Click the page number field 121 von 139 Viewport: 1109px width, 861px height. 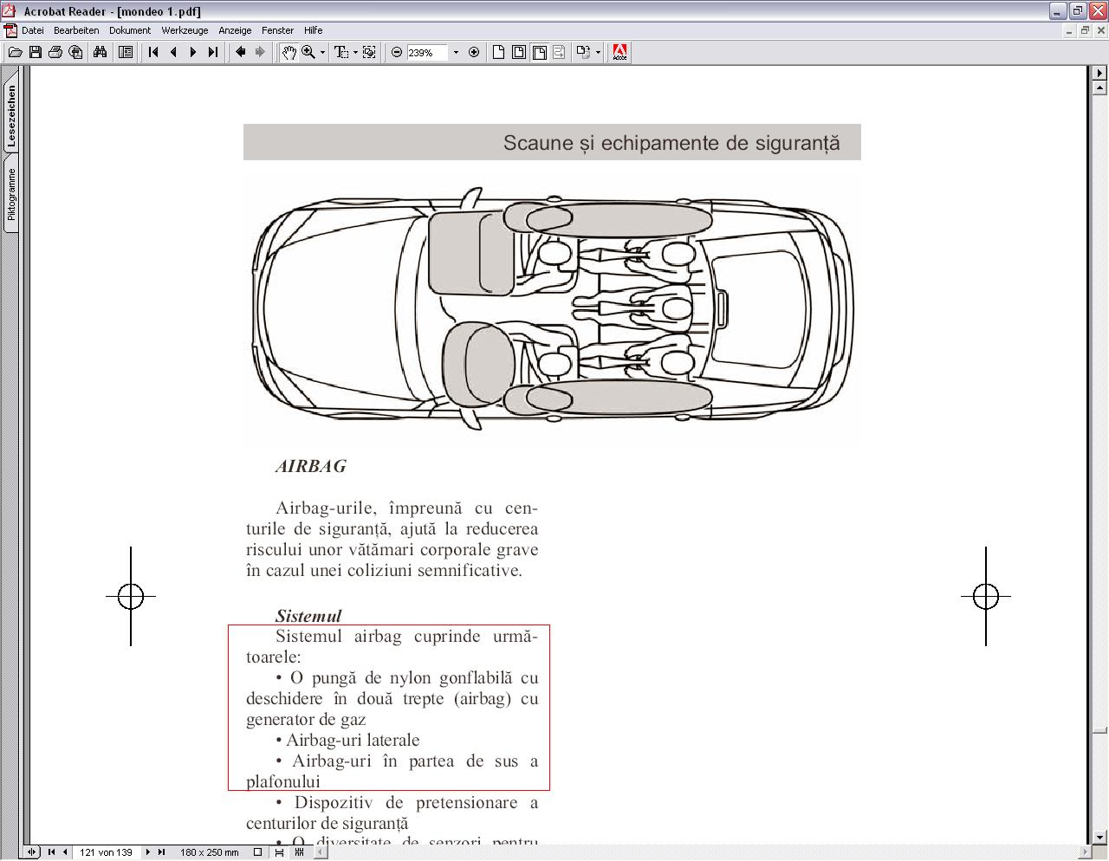[106, 852]
